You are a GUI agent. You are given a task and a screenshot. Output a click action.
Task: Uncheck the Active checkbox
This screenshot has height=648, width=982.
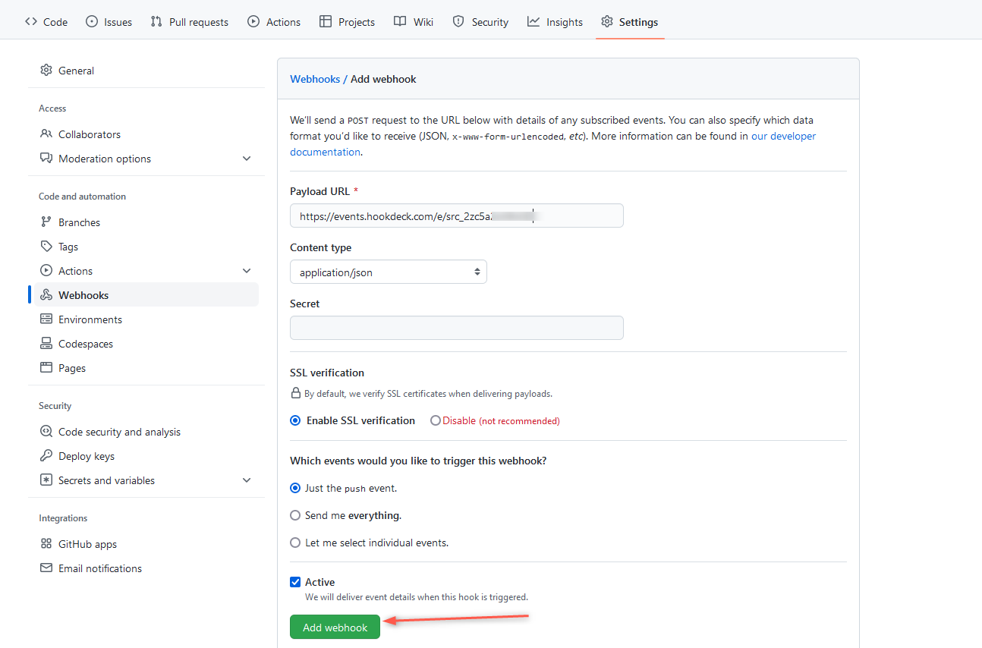pos(295,581)
